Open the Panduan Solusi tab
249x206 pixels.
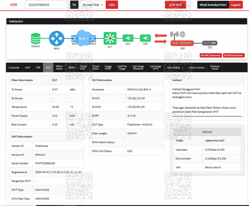(x=215, y=67)
